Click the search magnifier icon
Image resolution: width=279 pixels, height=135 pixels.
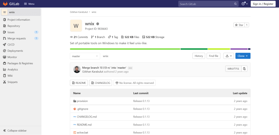(x=235, y=4)
